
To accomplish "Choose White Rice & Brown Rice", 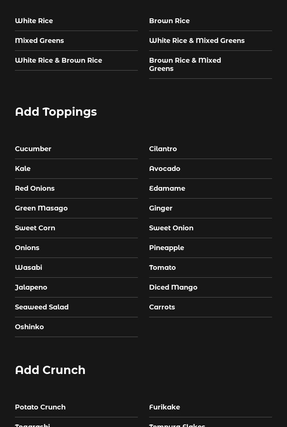I will 59,60.
